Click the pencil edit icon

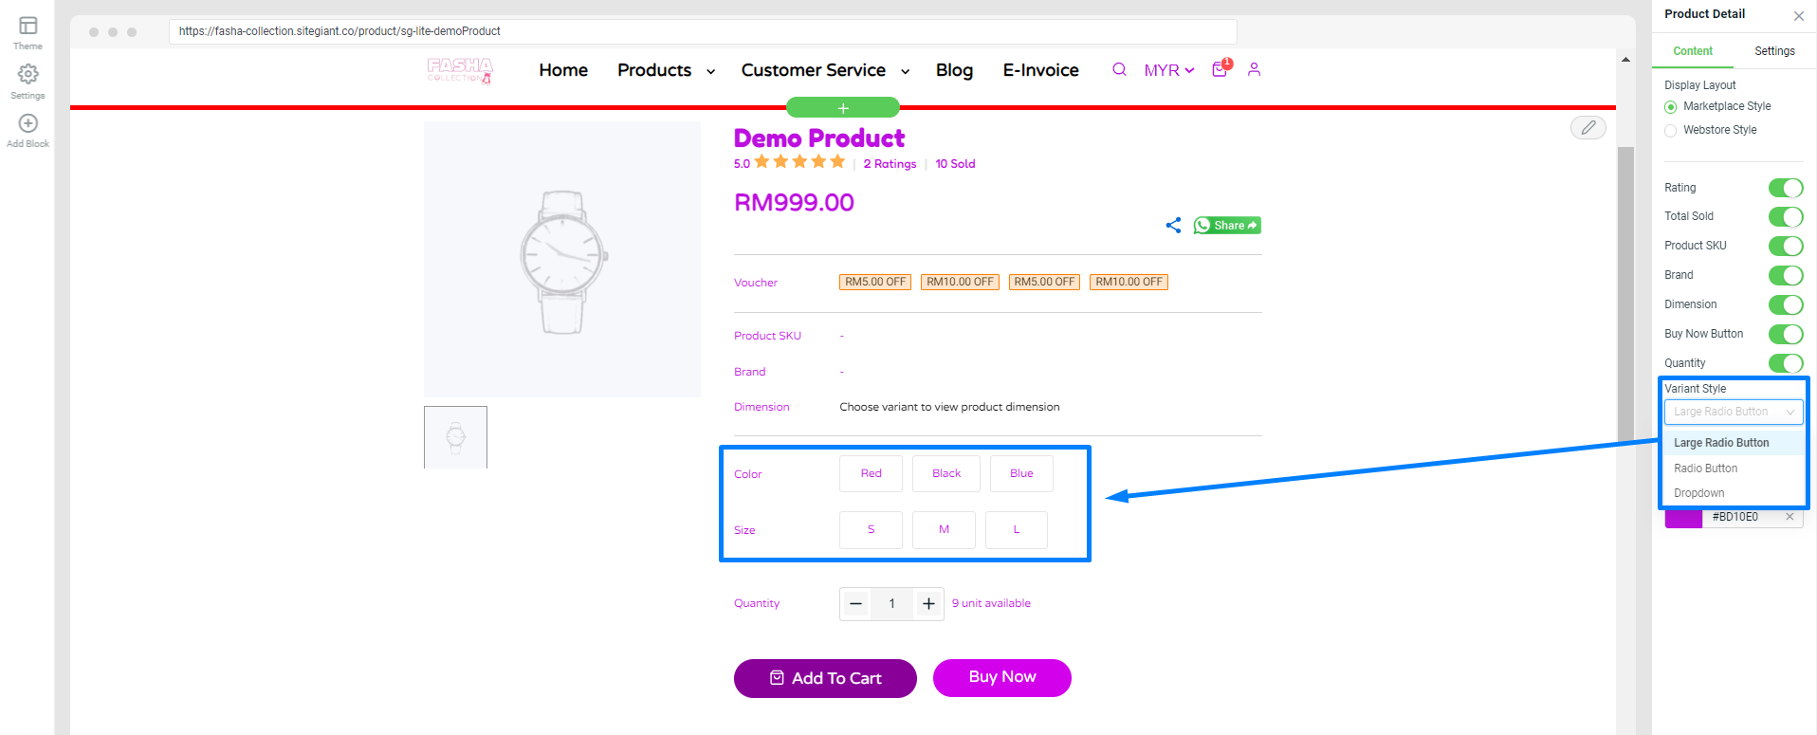coord(1588,127)
